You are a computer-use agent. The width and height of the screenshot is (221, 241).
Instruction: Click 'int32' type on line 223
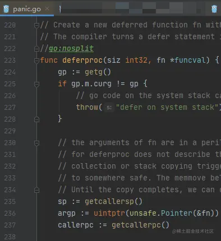click(x=136, y=61)
